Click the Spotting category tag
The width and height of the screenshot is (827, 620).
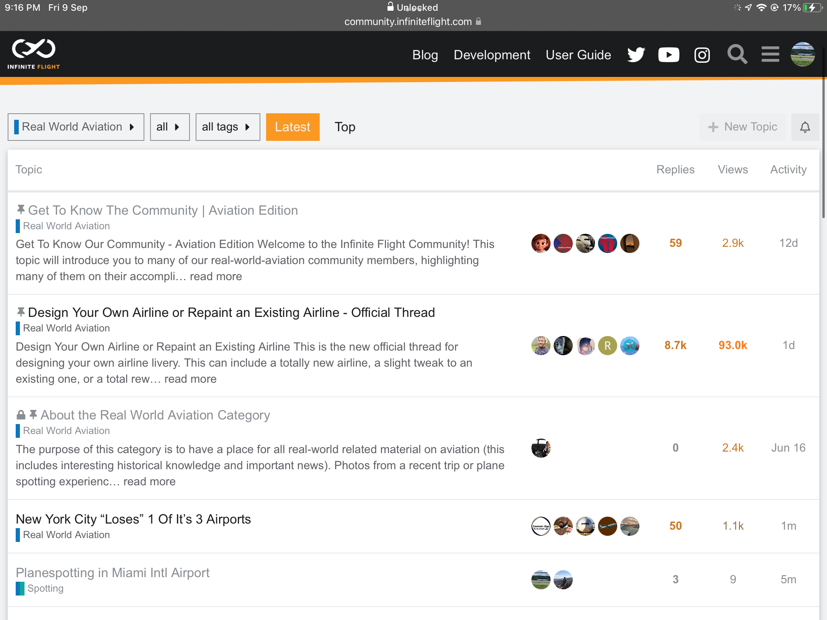pyautogui.click(x=45, y=588)
